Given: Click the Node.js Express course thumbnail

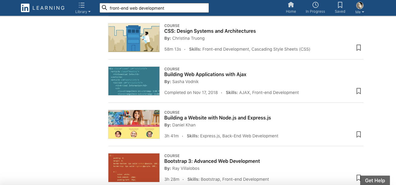Looking at the screenshot, I should click(134, 124).
